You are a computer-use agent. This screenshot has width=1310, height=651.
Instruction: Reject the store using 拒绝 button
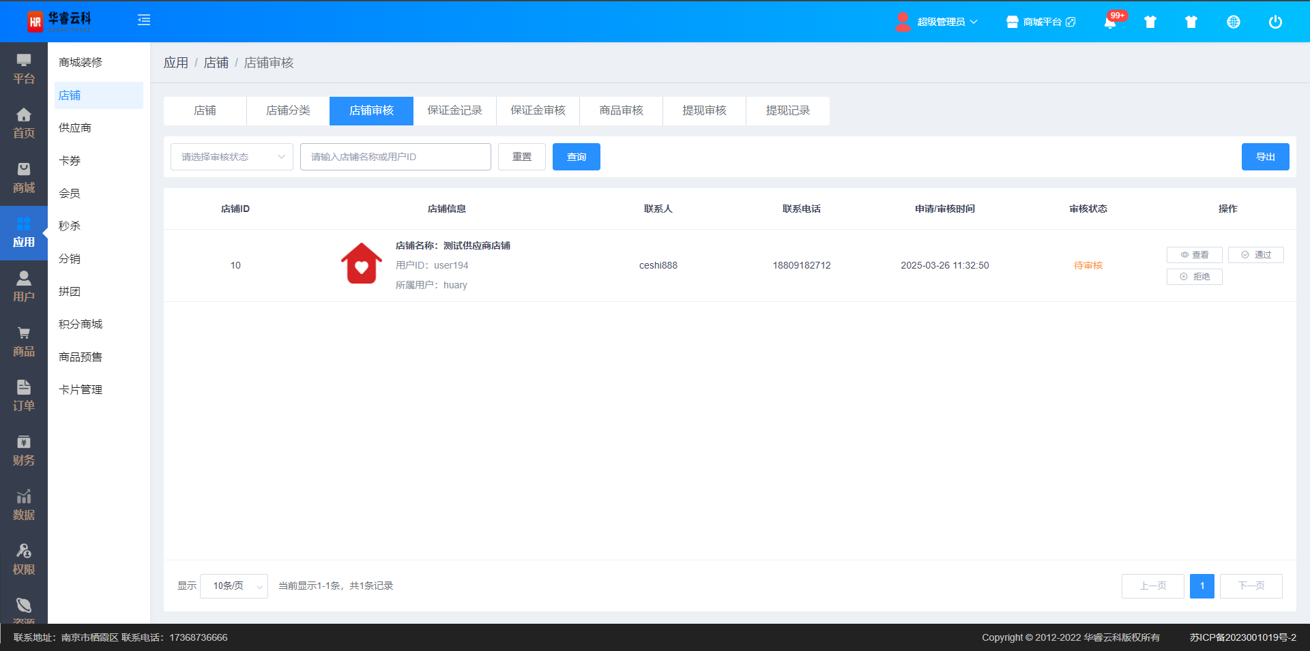[1194, 277]
